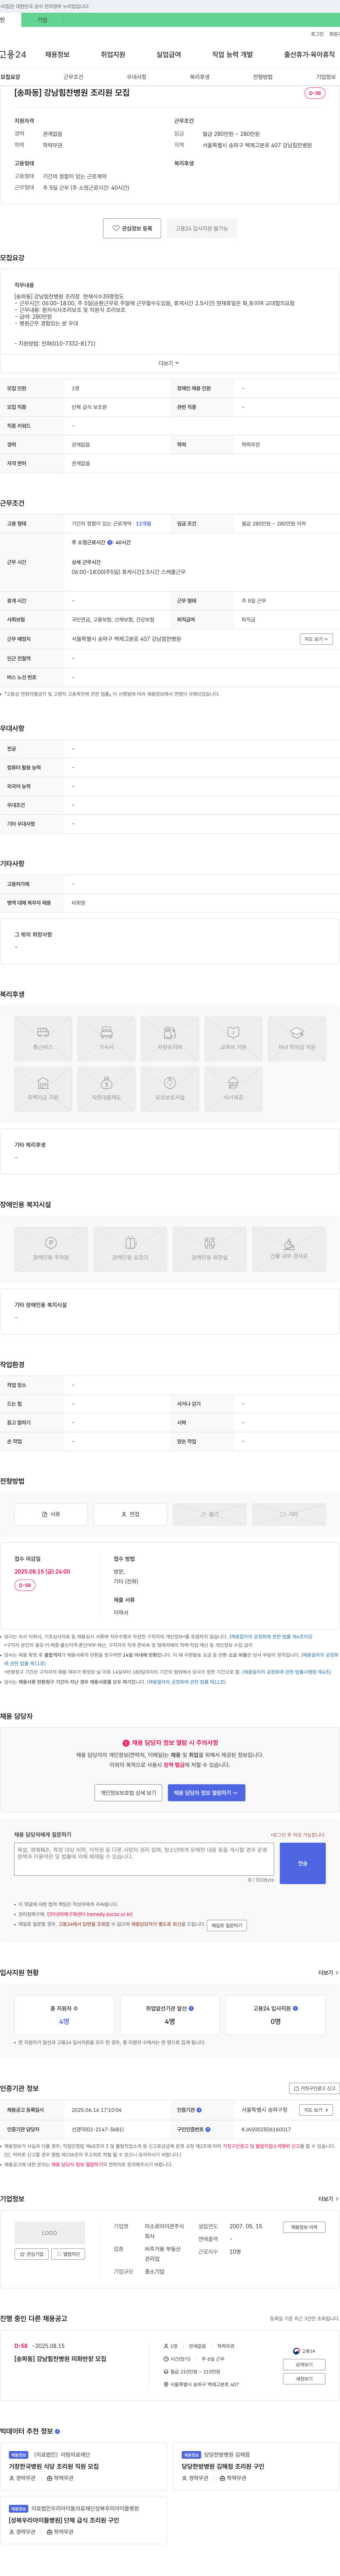Screen dimensions: 340x2576
Task: Click the info icon next to 인증기관
Action: pos(199,2110)
